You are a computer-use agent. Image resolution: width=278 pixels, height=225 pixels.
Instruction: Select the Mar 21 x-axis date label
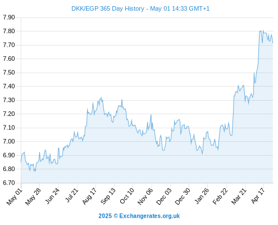239,196
